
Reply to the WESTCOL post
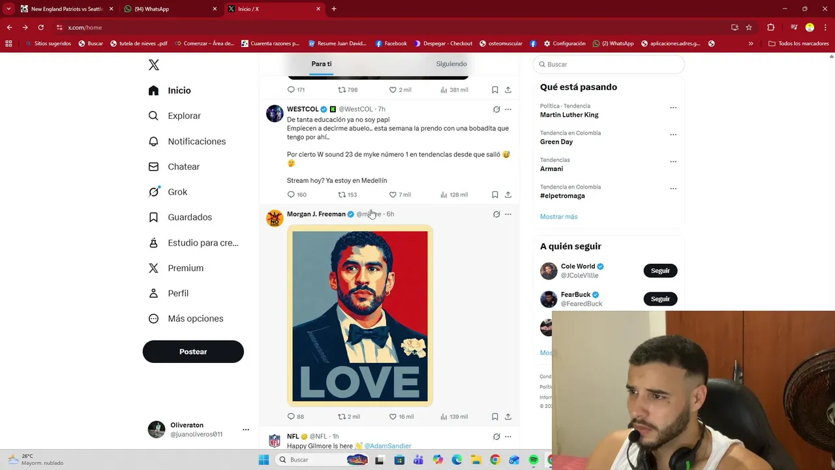coord(297,195)
